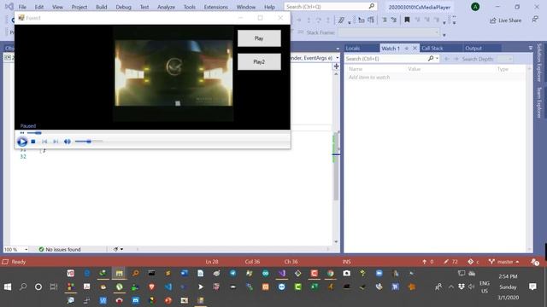
Task: Open the notifications icon in VS status bar
Action: click(535, 262)
